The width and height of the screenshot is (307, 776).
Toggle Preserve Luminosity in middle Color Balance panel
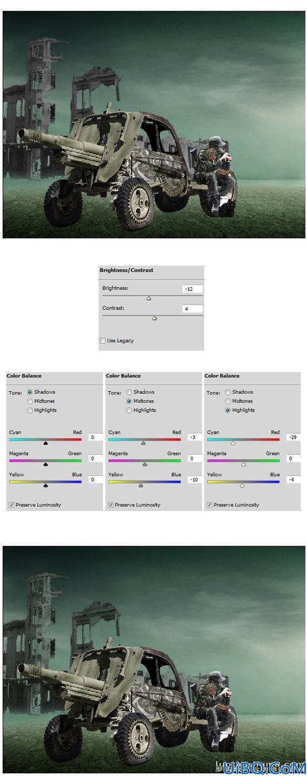[x=111, y=505]
